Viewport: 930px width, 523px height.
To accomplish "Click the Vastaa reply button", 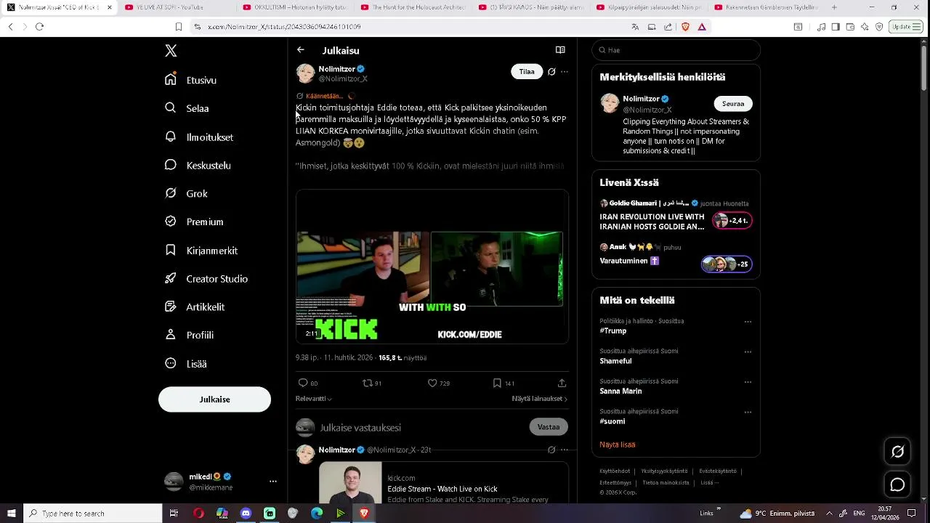I will [x=549, y=427].
